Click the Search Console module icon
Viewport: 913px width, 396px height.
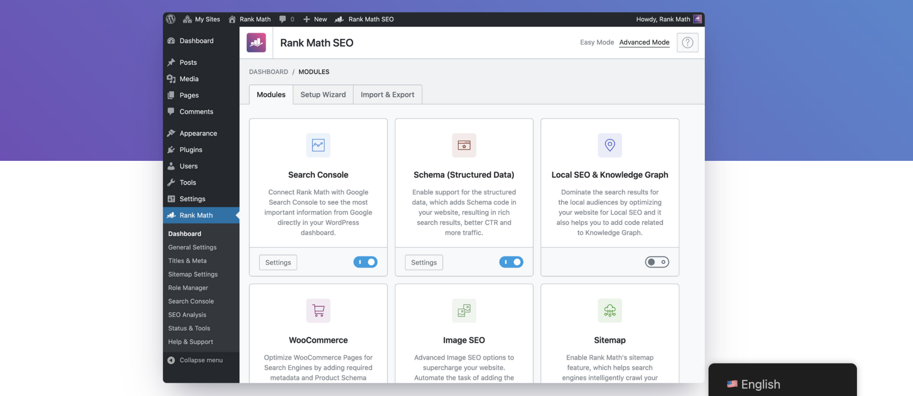318,145
